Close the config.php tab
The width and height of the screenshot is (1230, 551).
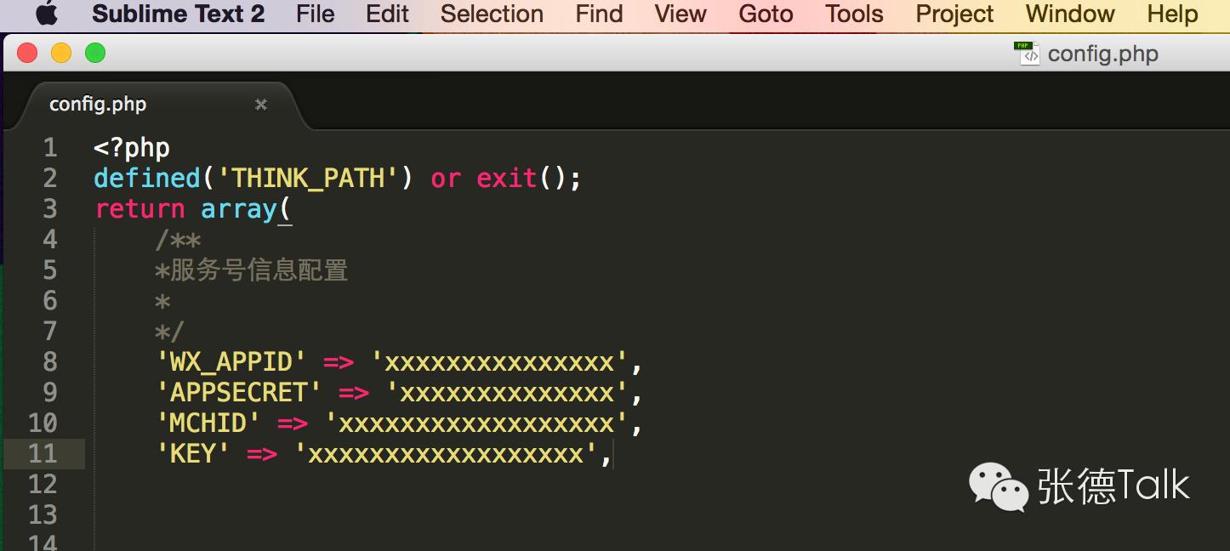pyautogui.click(x=261, y=105)
